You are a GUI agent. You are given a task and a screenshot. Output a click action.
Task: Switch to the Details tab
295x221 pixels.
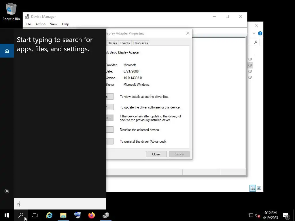pos(112,43)
